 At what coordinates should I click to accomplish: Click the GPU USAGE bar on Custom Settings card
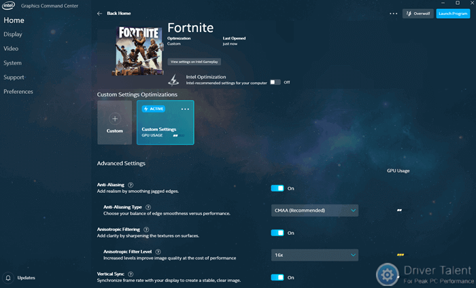tap(179, 136)
